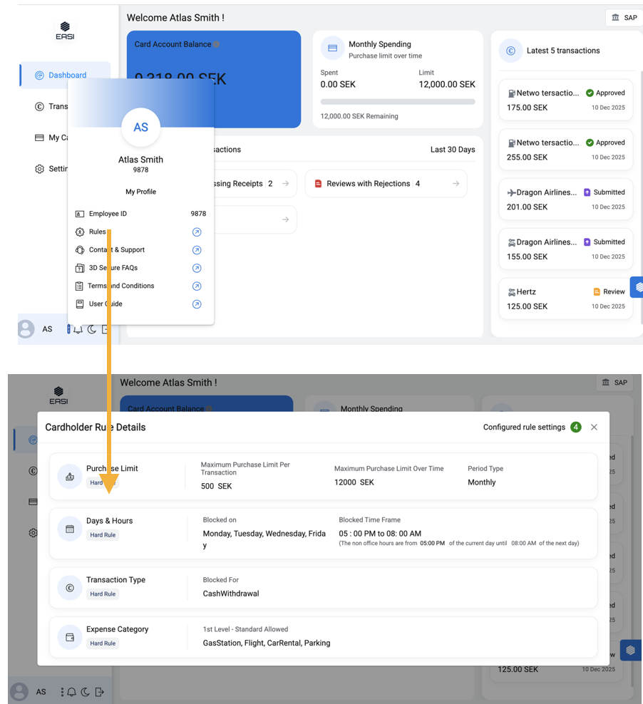Open the Rules external link arrow
Screen dimensions: 643x704
coord(197,232)
